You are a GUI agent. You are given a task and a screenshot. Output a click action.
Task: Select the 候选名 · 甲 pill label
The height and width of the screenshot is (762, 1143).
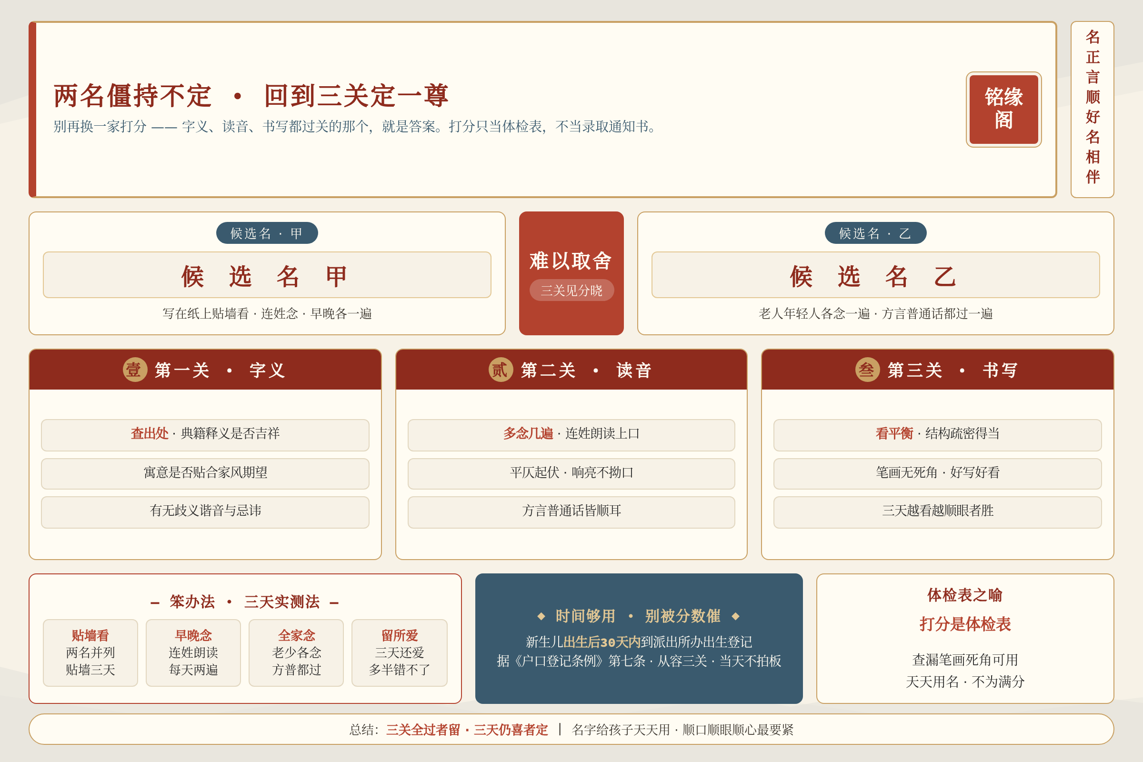click(267, 233)
